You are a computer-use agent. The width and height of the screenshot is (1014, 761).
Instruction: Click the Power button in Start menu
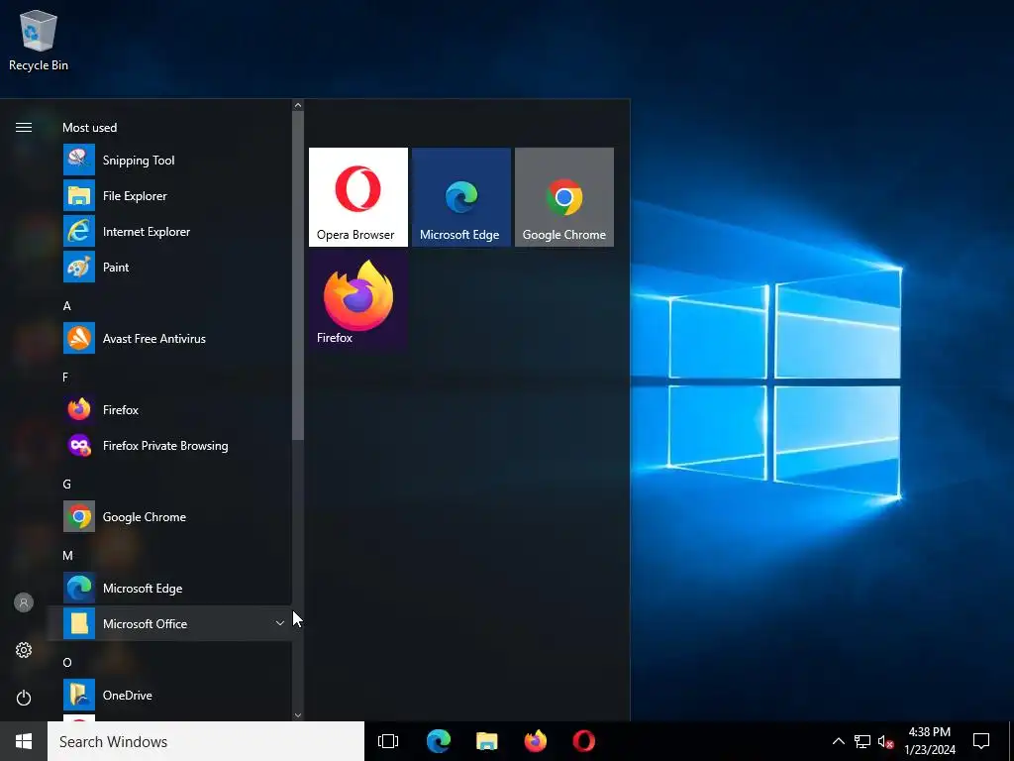(x=24, y=698)
